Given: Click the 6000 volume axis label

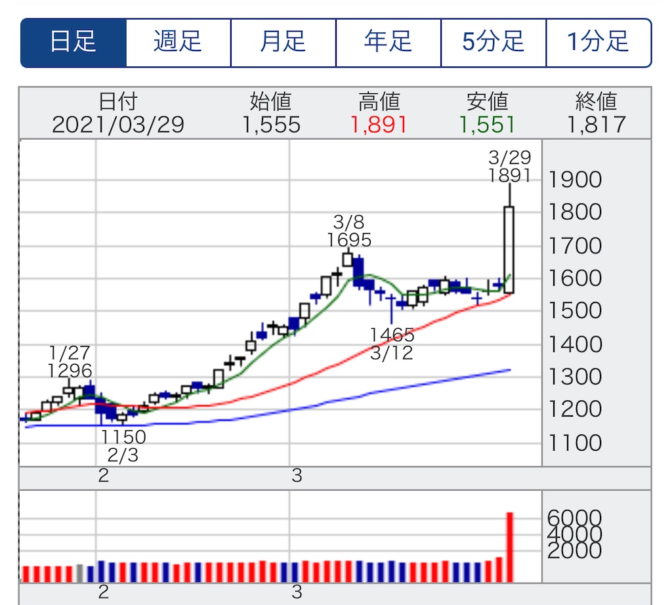Looking at the screenshot, I should [x=574, y=518].
